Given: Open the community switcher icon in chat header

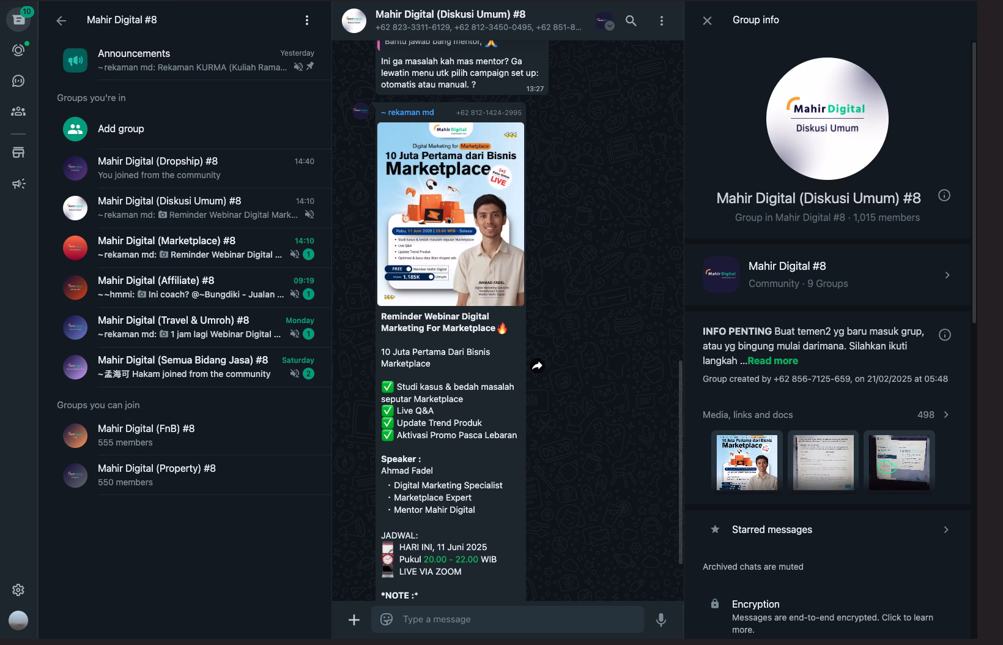Looking at the screenshot, I should pos(605,21).
